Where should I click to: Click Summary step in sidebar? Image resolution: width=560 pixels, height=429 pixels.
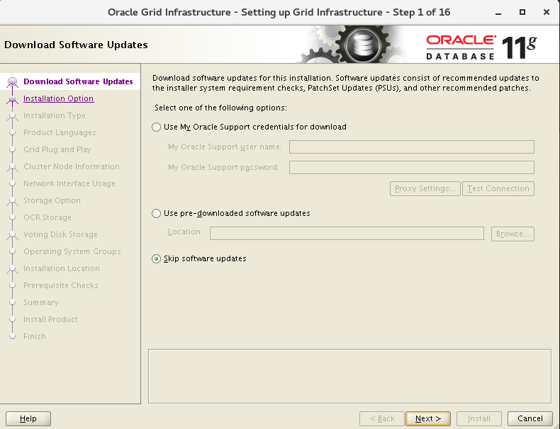pos(40,302)
